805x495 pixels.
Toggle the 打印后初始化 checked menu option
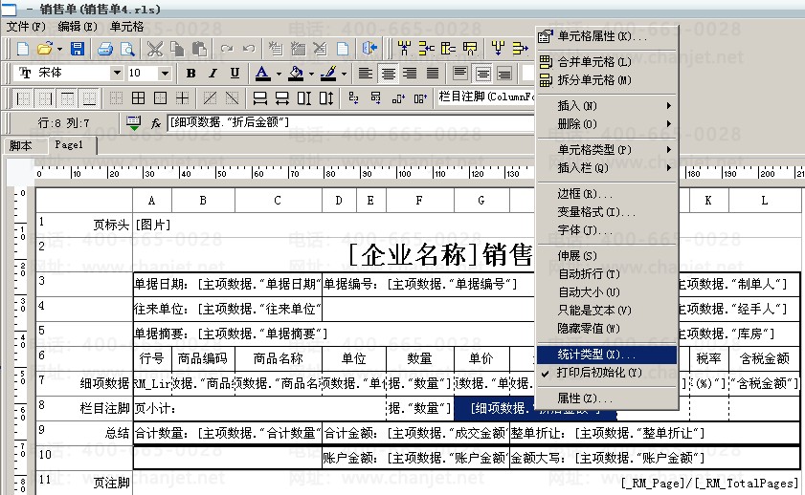tap(599, 372)
